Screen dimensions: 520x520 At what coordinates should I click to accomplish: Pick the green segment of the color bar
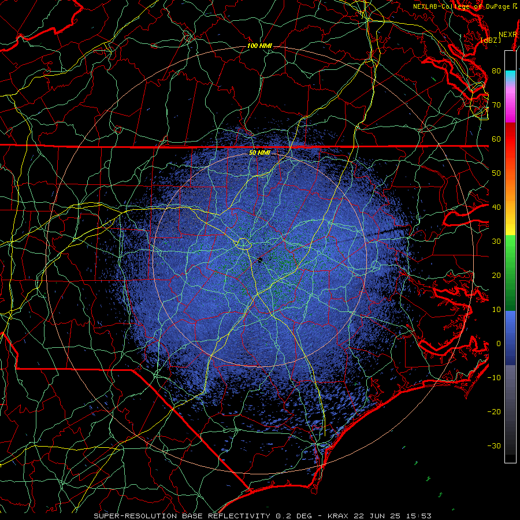(x=510, y=273)
